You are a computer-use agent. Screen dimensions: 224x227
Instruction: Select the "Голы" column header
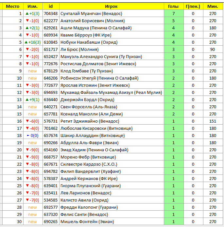[174, 7]
